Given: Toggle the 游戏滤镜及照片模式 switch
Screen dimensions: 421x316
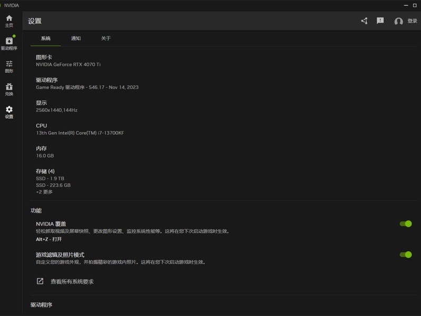Looking at the screenshot, I should click(405, 254).
